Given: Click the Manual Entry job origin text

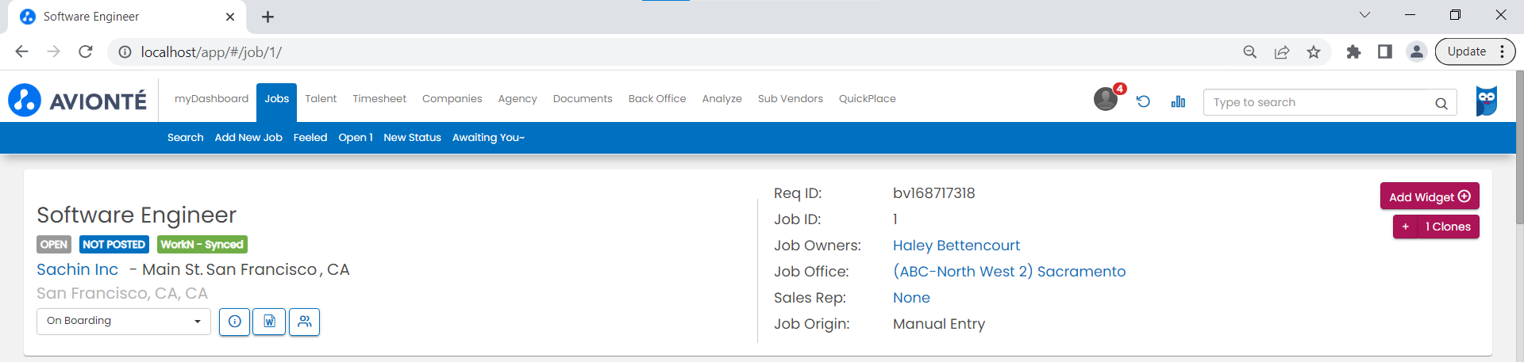Looking at the screenshot, I should pos(939,324).
